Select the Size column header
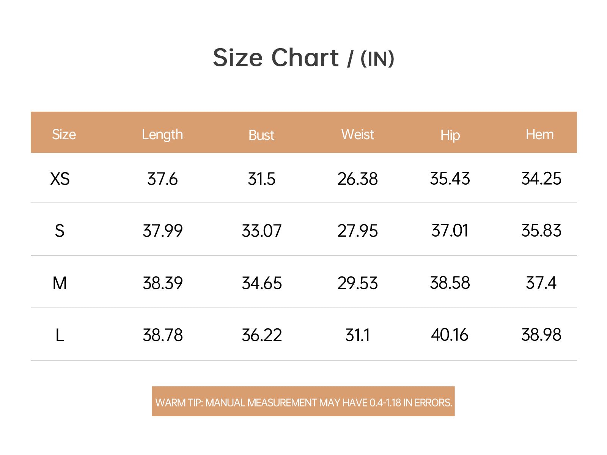 64,135
